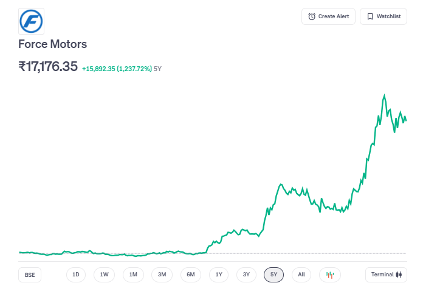Switch to candlestick chart view

coord(330,275)
